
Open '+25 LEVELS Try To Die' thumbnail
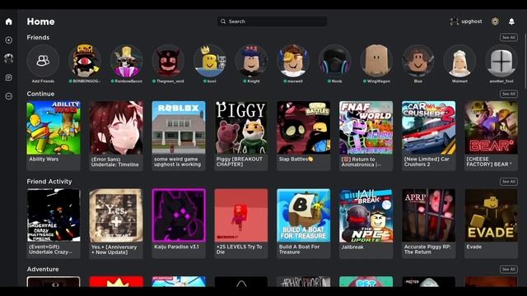[x=241, y=215]
